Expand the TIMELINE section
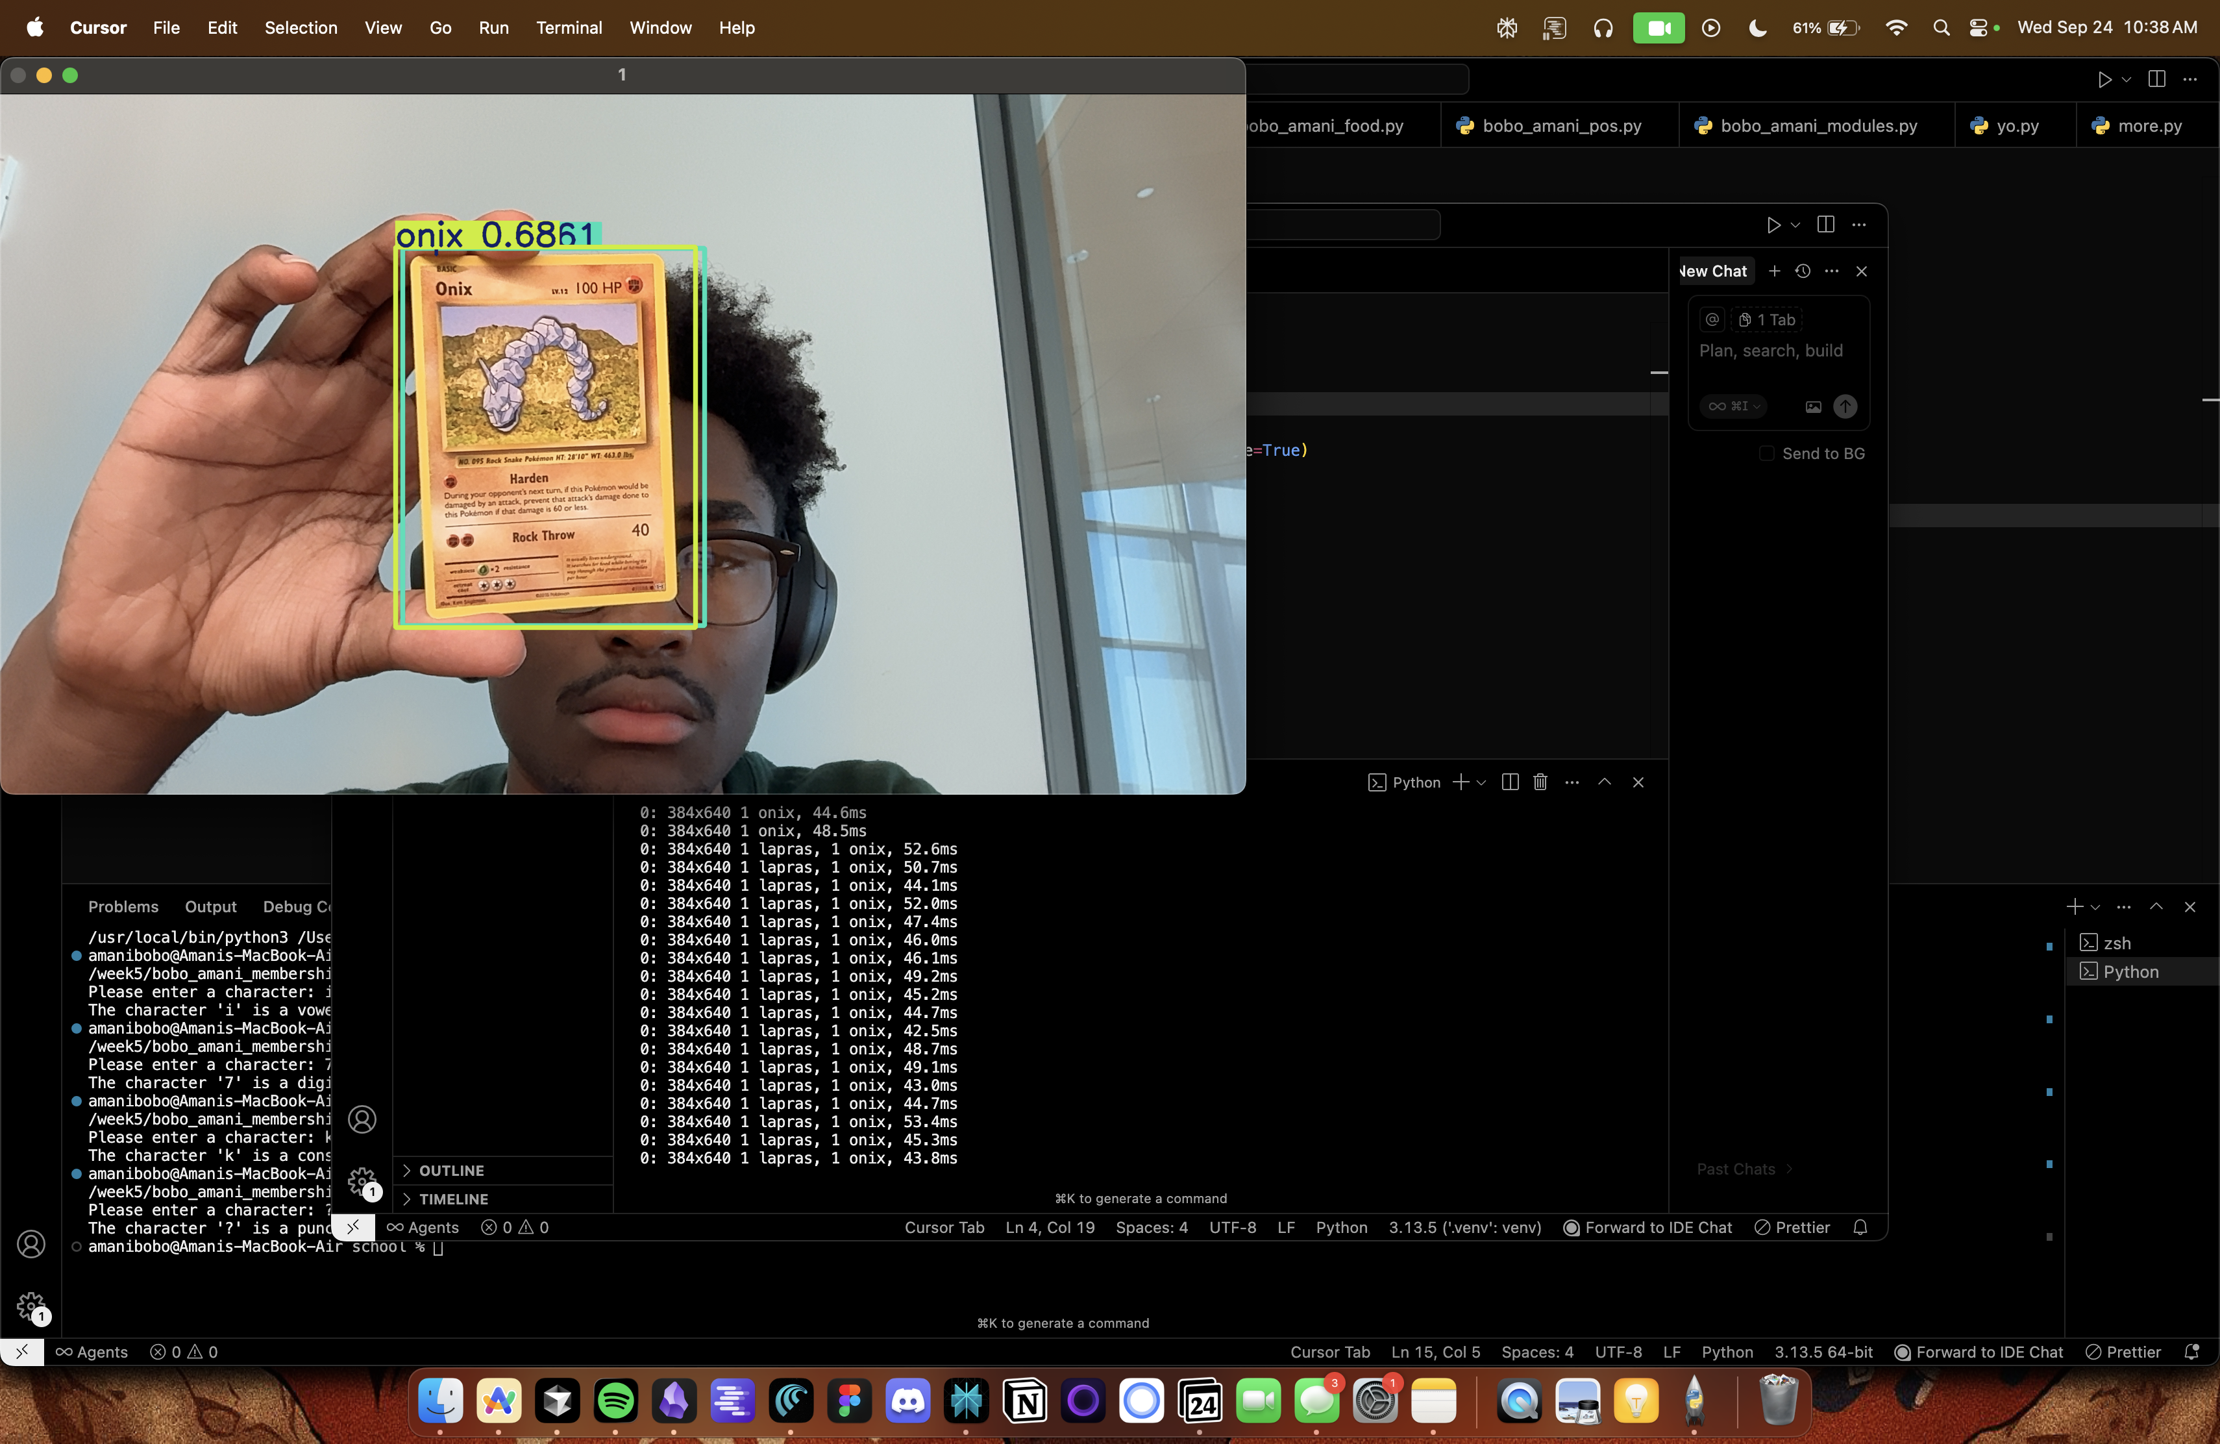The width and height of the screenshot is (2220, 1444). 453,1200
